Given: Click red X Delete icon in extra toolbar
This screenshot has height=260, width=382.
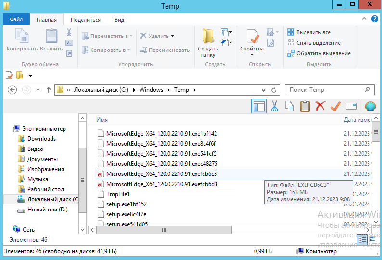Looking at the screenshot, I should point(320,106).
